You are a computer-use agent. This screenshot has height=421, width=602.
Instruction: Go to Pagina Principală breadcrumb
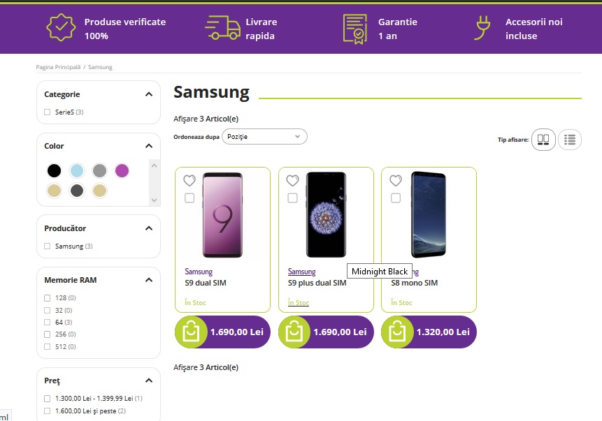pos(58,67)
